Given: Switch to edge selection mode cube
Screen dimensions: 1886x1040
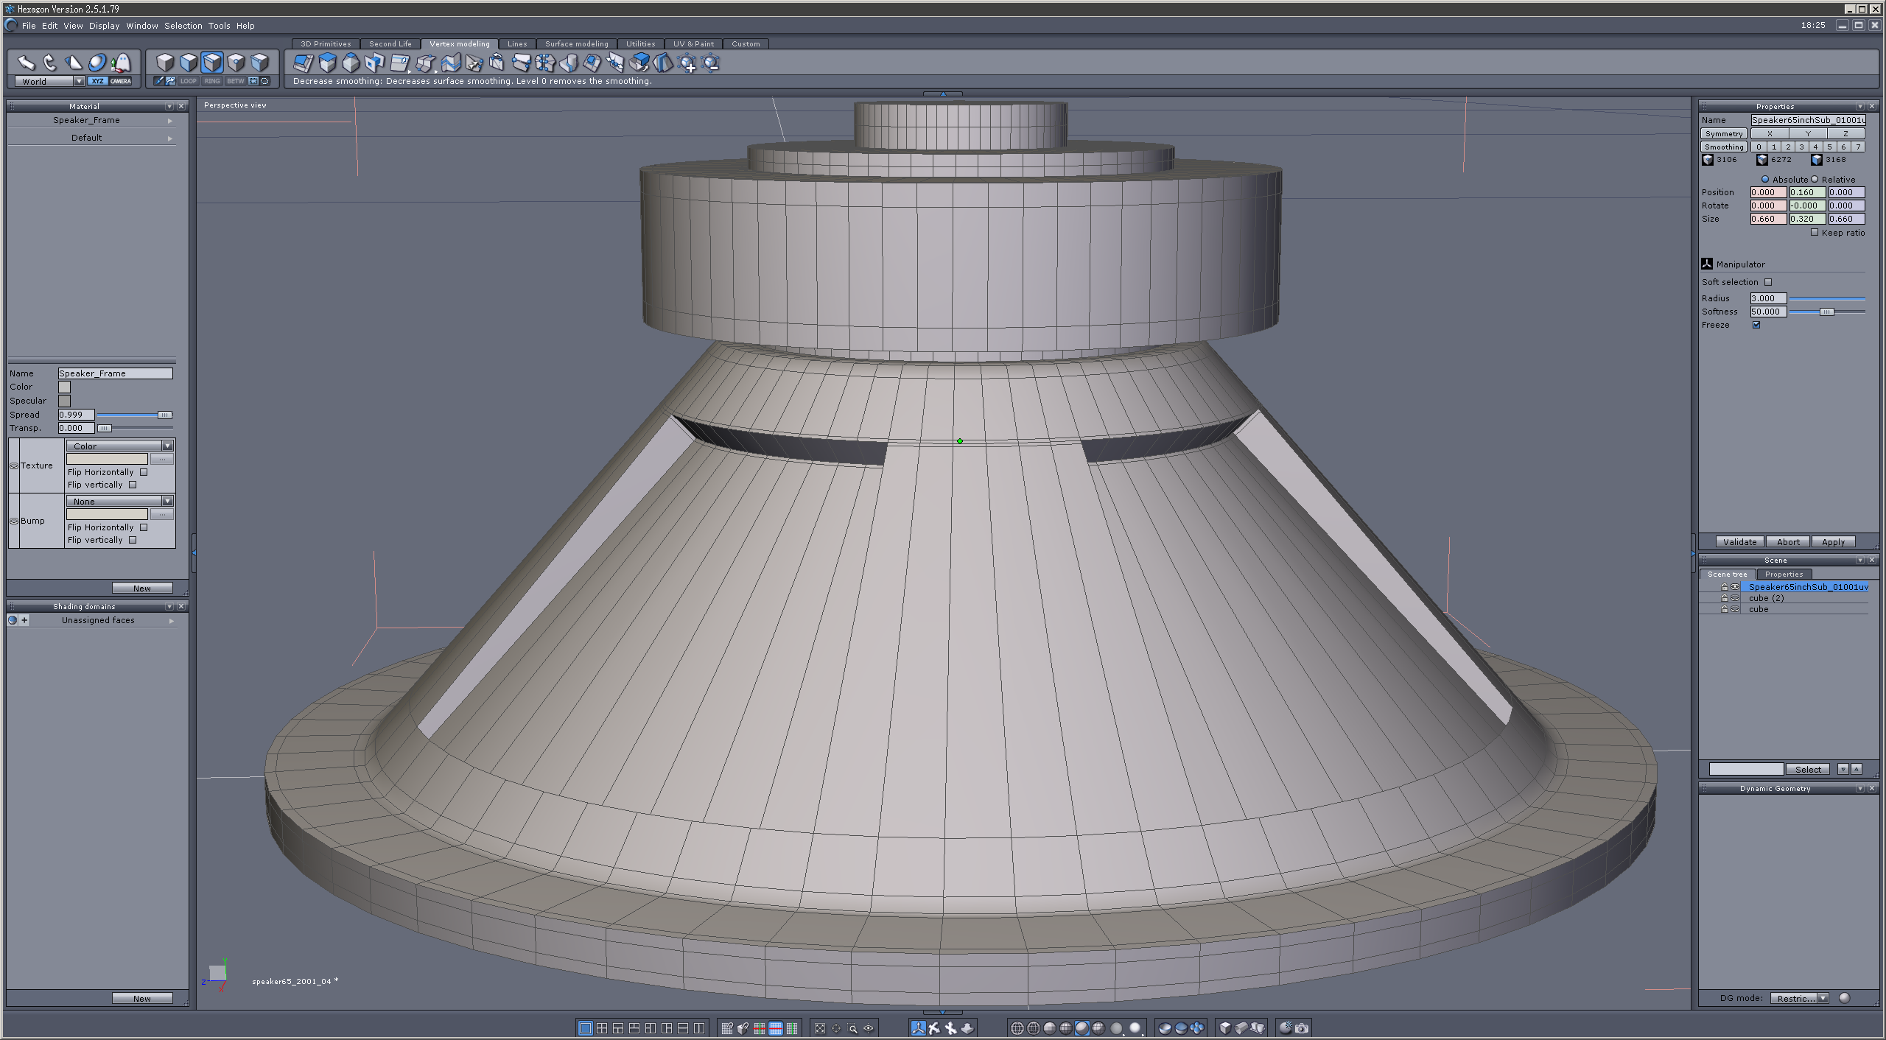Looking at the screenshot, I should [x=212, y=63].
